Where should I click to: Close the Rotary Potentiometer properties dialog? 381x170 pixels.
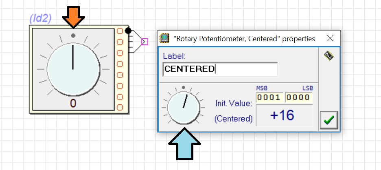[330, 38]
